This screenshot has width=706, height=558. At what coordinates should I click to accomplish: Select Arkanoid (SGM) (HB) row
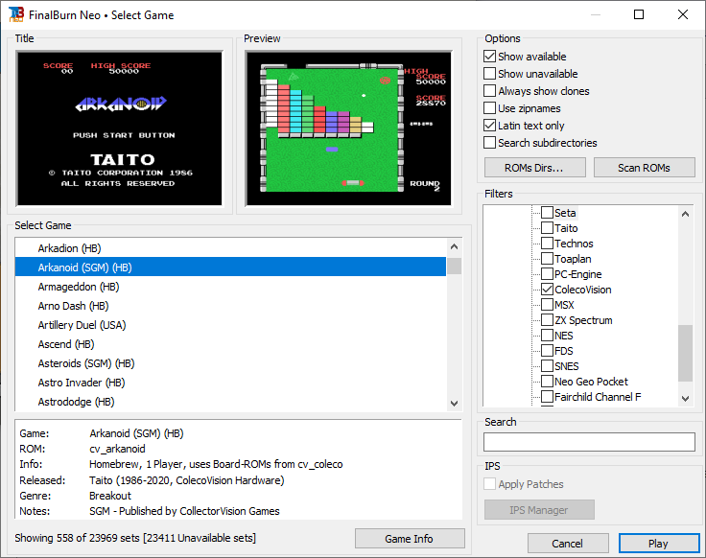[x=231, y=267]
